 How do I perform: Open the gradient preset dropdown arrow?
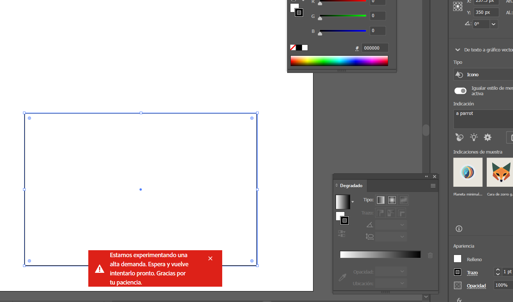pyautogui.click(x=352, y=202)
